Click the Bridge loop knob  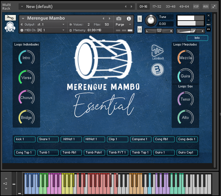(x=27, y=117)
